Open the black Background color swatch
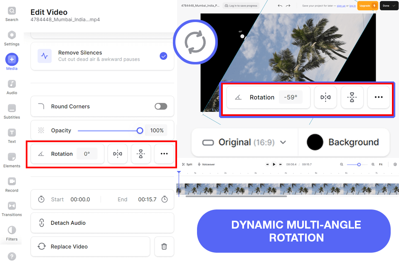 [x=315, y=142]
